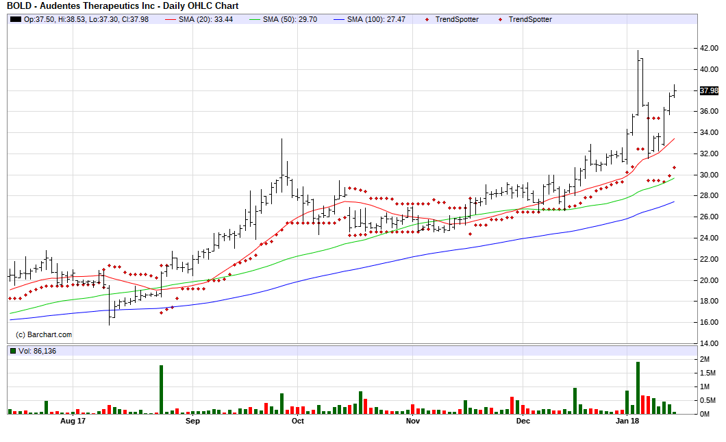Click the red SMA (20) line swatch
Viewport: 726px width, 442px height.
(x=171, y=19)
